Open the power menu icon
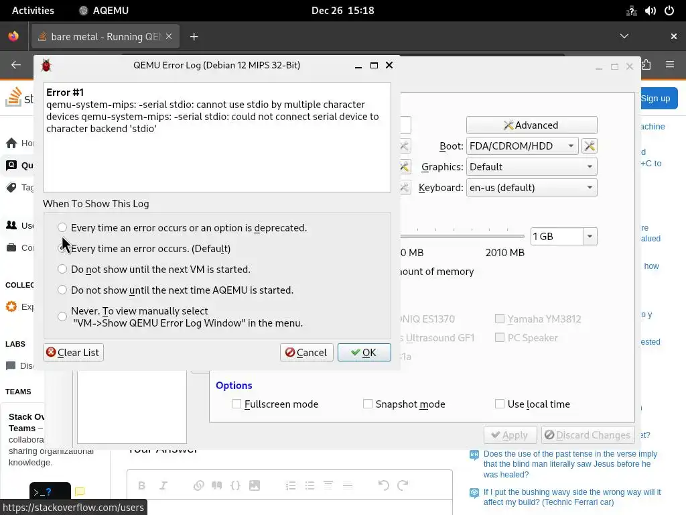This screenshot has height=515, width=686. (669, 11)
